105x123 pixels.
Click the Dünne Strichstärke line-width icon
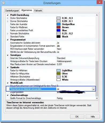click(59, 21)
